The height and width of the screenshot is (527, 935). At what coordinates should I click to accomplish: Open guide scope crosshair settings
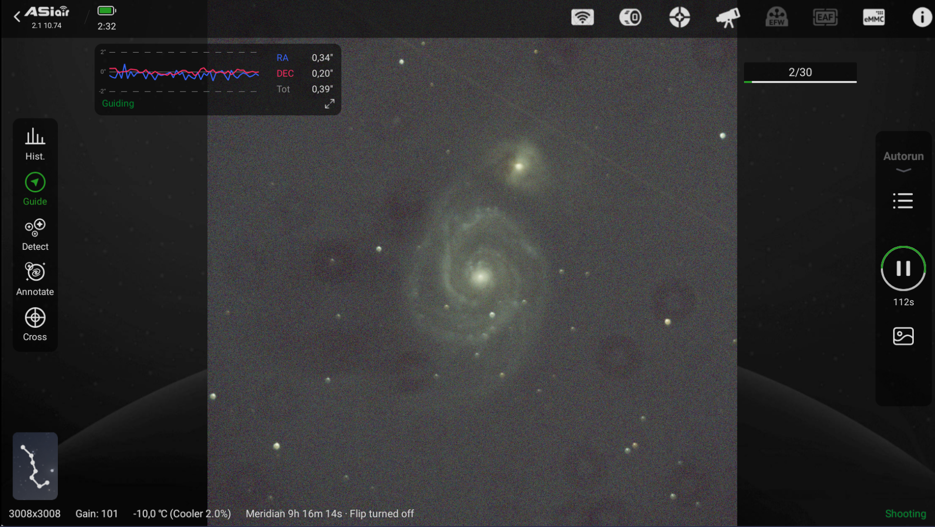[679, 17]
